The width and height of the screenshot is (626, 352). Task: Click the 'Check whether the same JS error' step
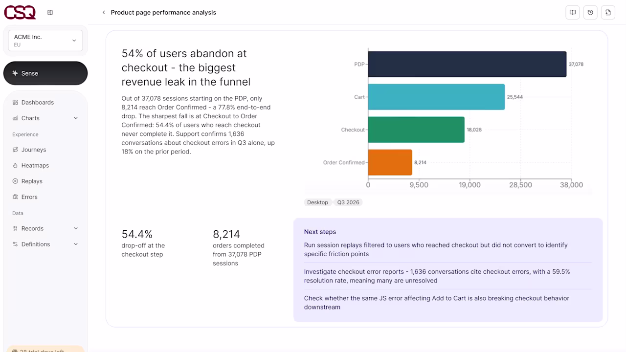point(437,303)
